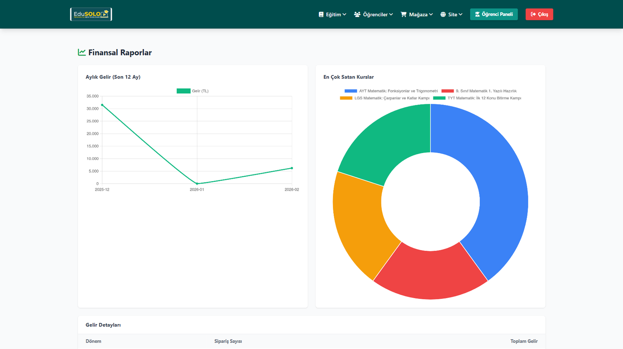Click the globe icon beside Site

tap(443, 14)
